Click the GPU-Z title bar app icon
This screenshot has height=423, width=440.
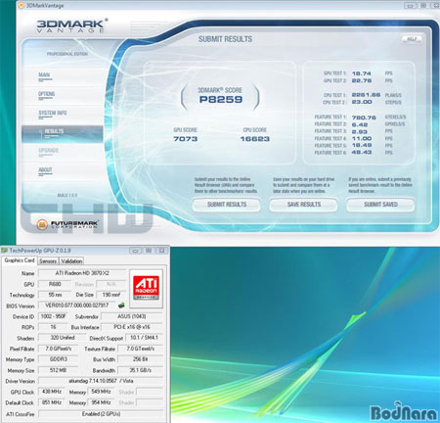(4, 251)
